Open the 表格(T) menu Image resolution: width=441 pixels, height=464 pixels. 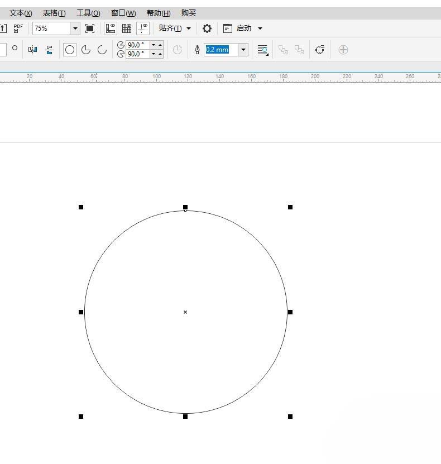pos(54,13)
